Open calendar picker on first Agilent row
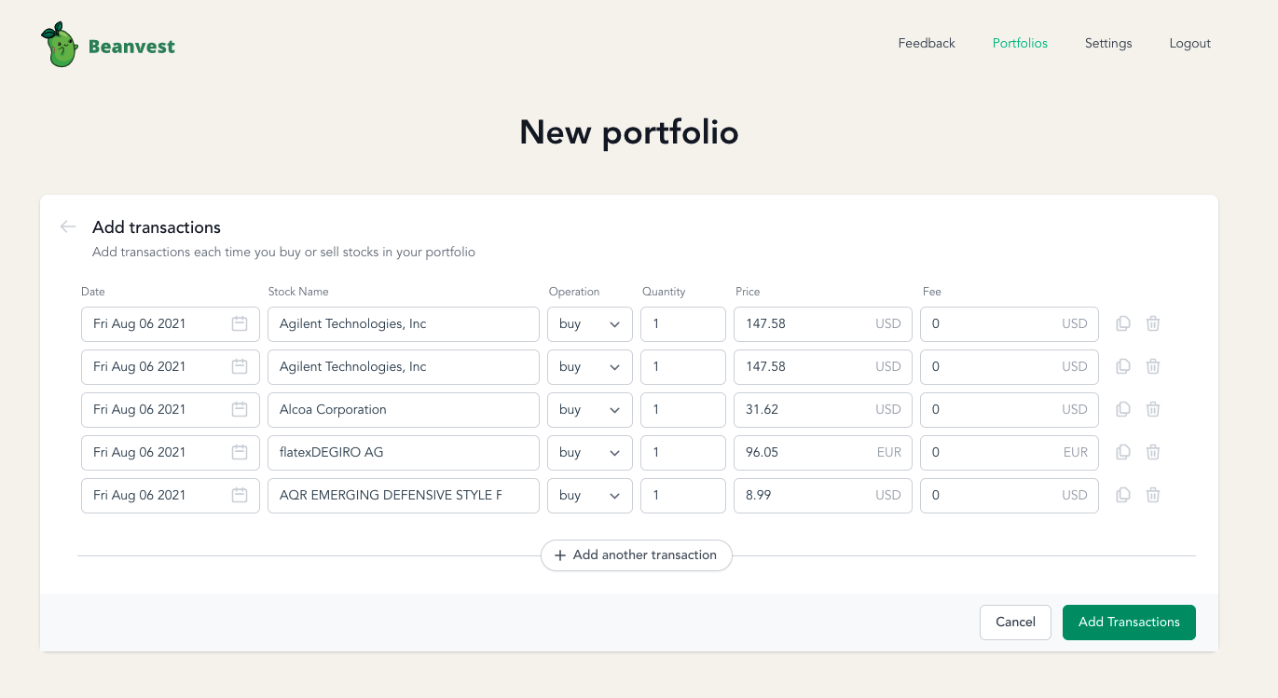The height and width of the screenshot is (698, 1278). 241,323
